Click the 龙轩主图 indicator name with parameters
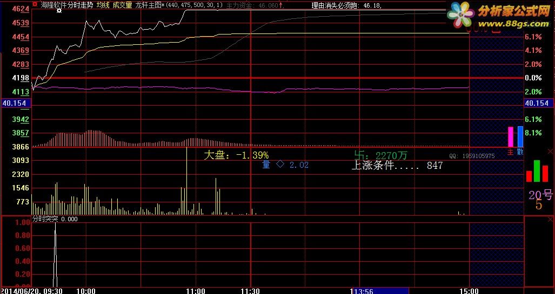555x294 pixels. point(179,5)
